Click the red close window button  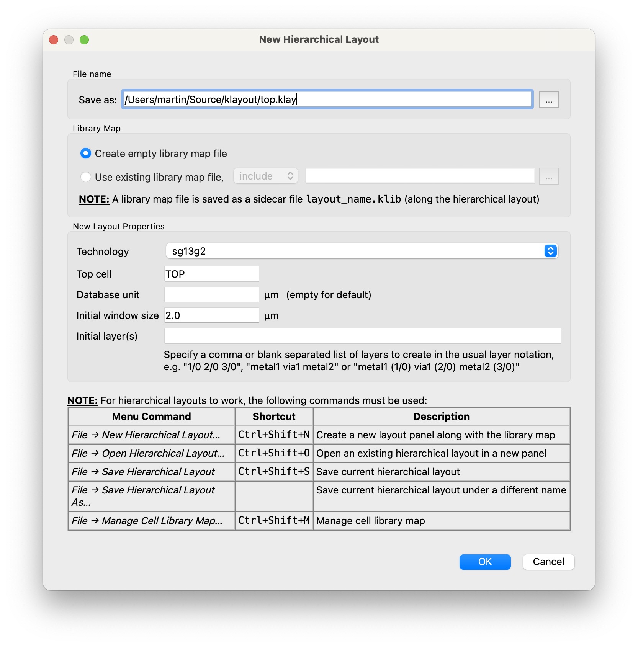54,40
